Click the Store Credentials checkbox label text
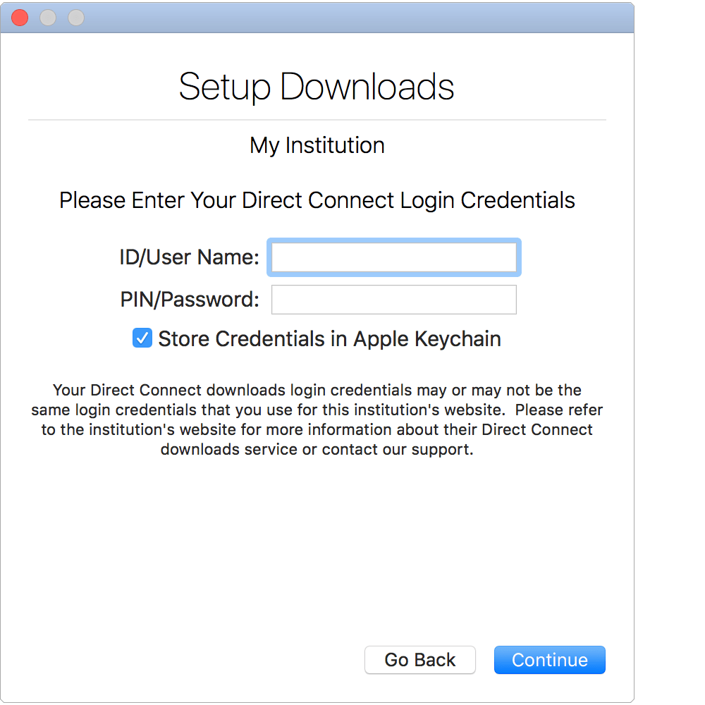705x705 pixels. point(329,338)
